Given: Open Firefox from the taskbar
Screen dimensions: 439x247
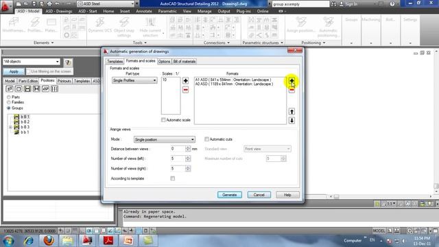Looking at the screenshot, I should [x=49, y=240].
